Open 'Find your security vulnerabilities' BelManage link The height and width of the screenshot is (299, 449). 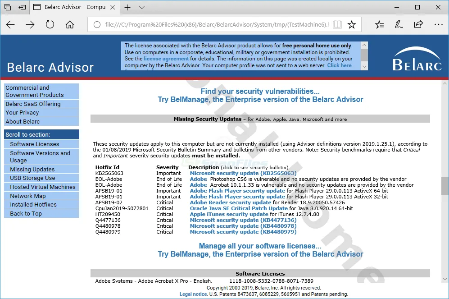point(260,95)
